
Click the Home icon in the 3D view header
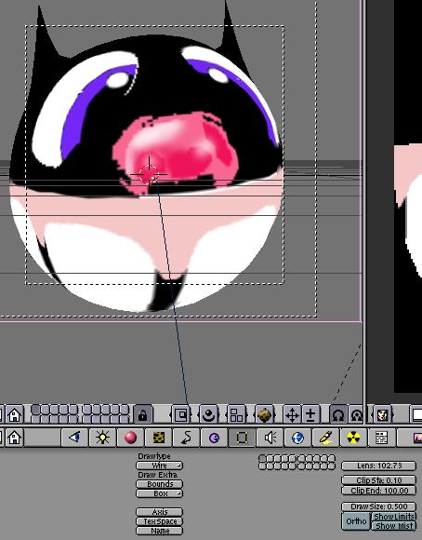tap(15, 414)
